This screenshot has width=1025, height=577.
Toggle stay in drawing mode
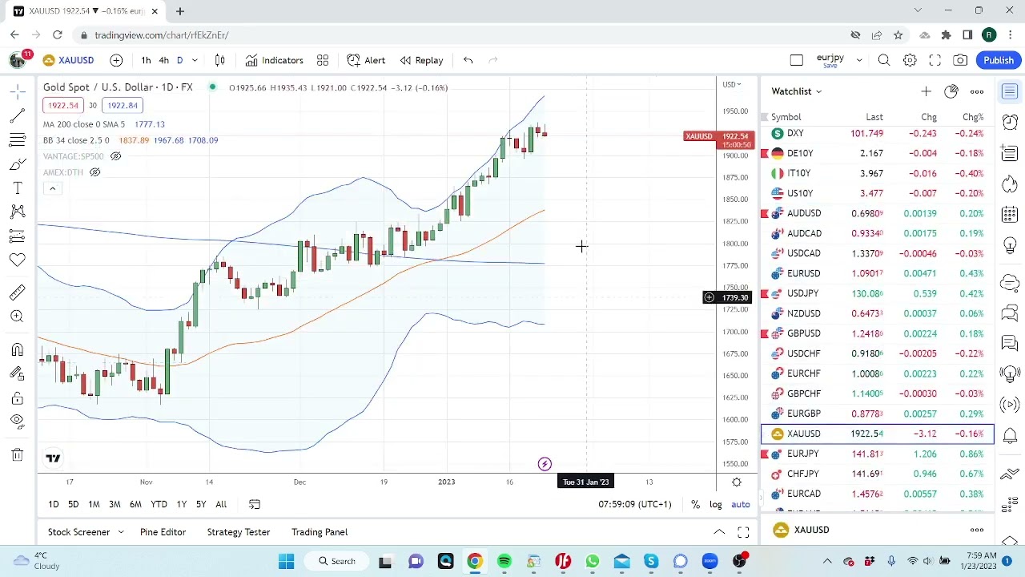click(17, 374)
